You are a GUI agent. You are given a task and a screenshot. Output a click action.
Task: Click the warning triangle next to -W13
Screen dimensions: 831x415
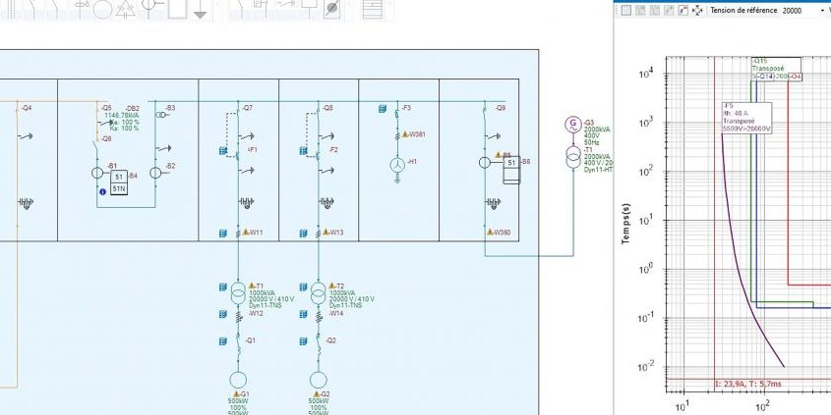coord(326,232)
